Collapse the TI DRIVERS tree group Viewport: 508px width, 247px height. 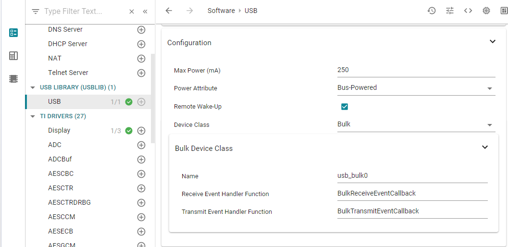33,116
